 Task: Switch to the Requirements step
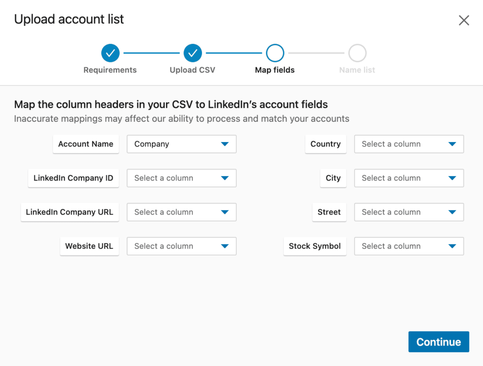click(110, 69)
